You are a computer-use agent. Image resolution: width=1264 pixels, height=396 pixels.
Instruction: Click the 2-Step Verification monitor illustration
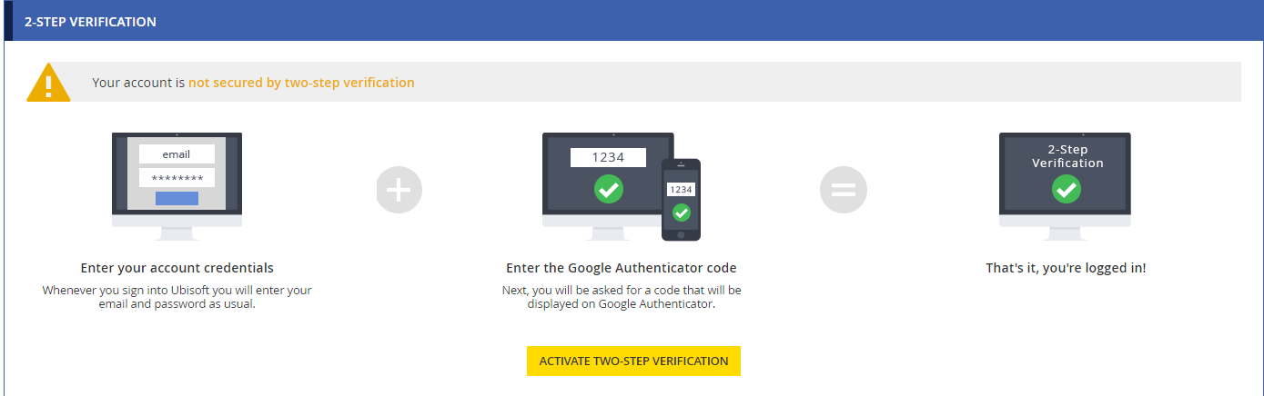(1066, 186)
